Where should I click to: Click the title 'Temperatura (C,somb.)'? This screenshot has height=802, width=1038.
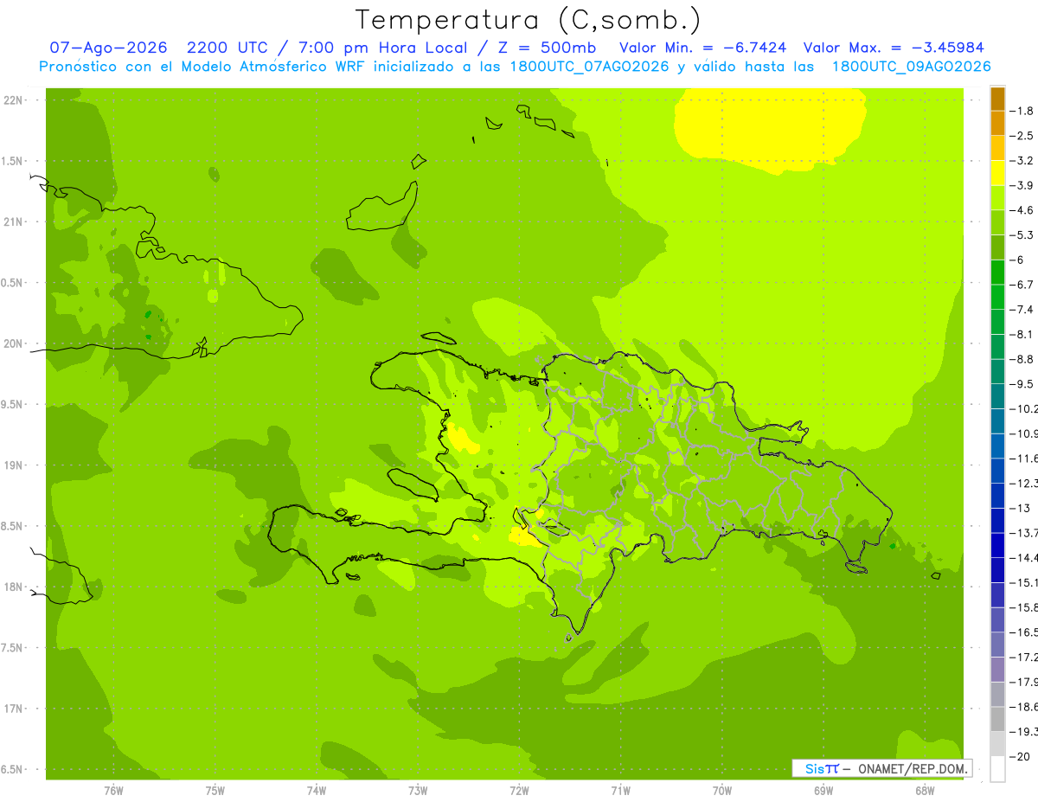pyautogui.click(x=529, y=20)
